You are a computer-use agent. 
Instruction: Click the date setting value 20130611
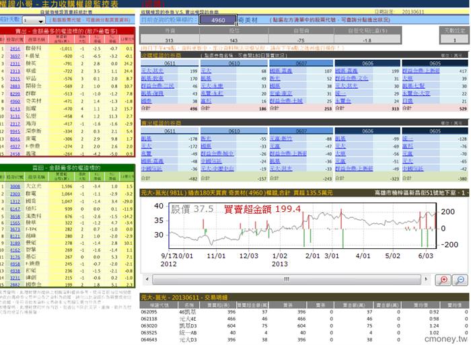(413, 11)
